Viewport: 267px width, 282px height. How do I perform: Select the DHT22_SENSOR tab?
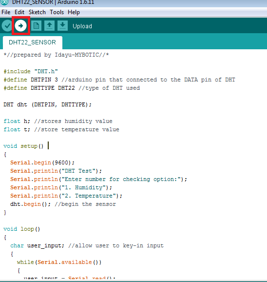pyautogui.click(x=33, y=42)
